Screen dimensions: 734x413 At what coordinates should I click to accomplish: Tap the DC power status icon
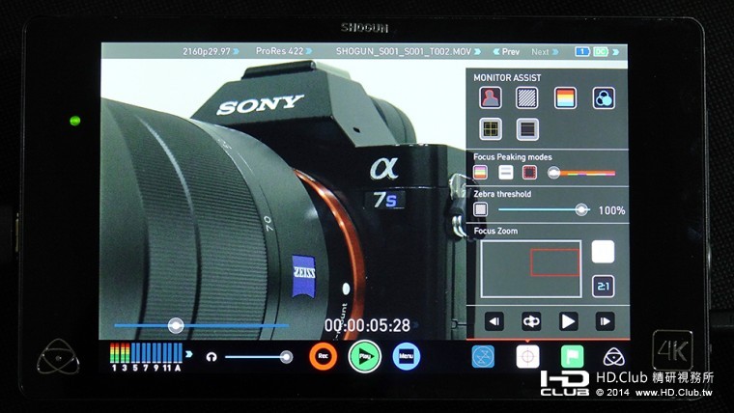click(601, 51)
